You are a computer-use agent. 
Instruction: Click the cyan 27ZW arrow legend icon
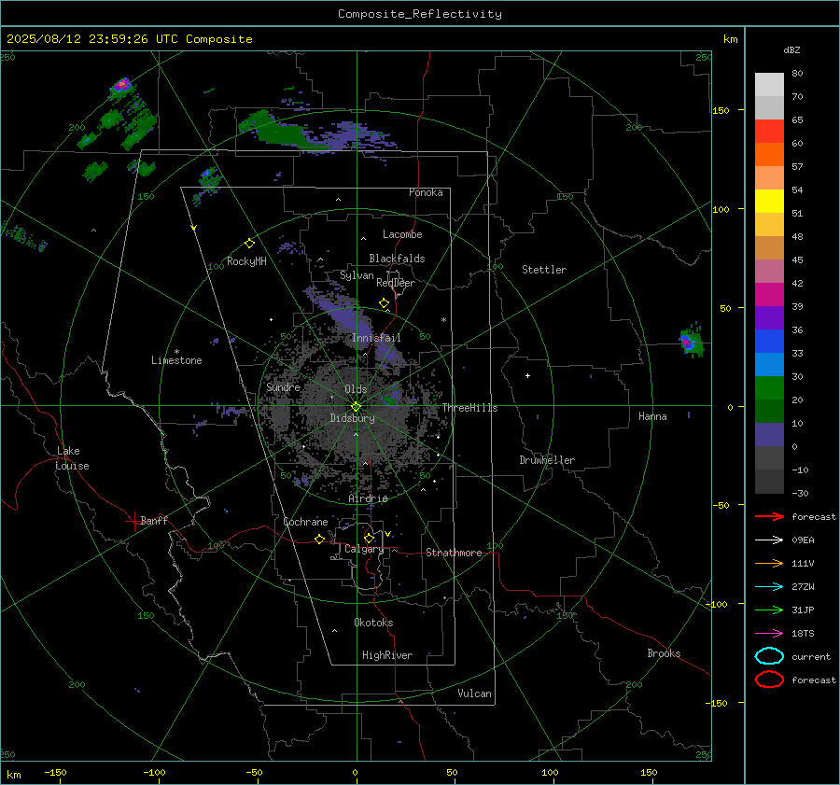tap(769, 587)
